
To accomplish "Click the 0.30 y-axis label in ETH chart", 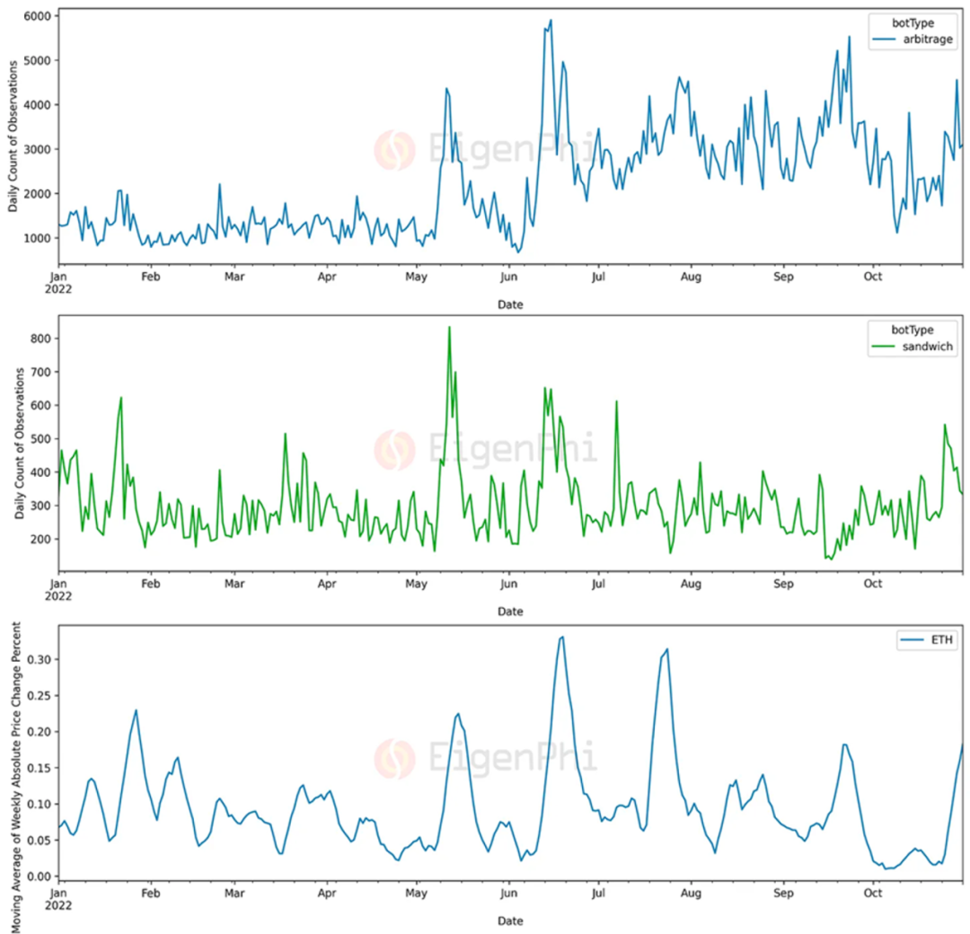I will pos(39,659).
